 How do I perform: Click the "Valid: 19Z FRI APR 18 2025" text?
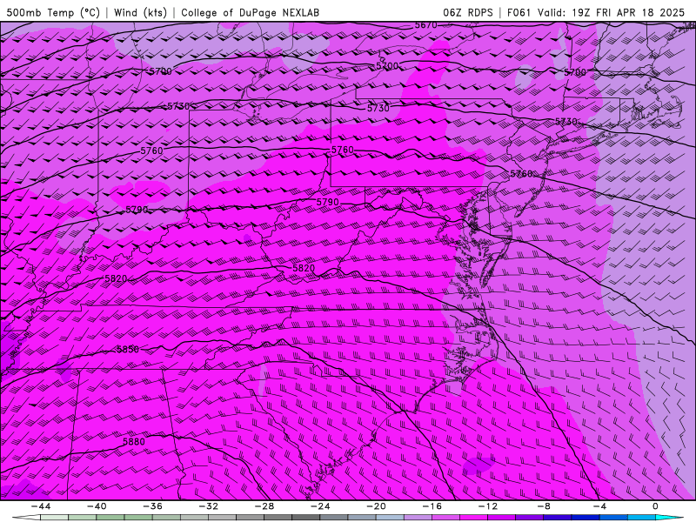pos(611,12)
